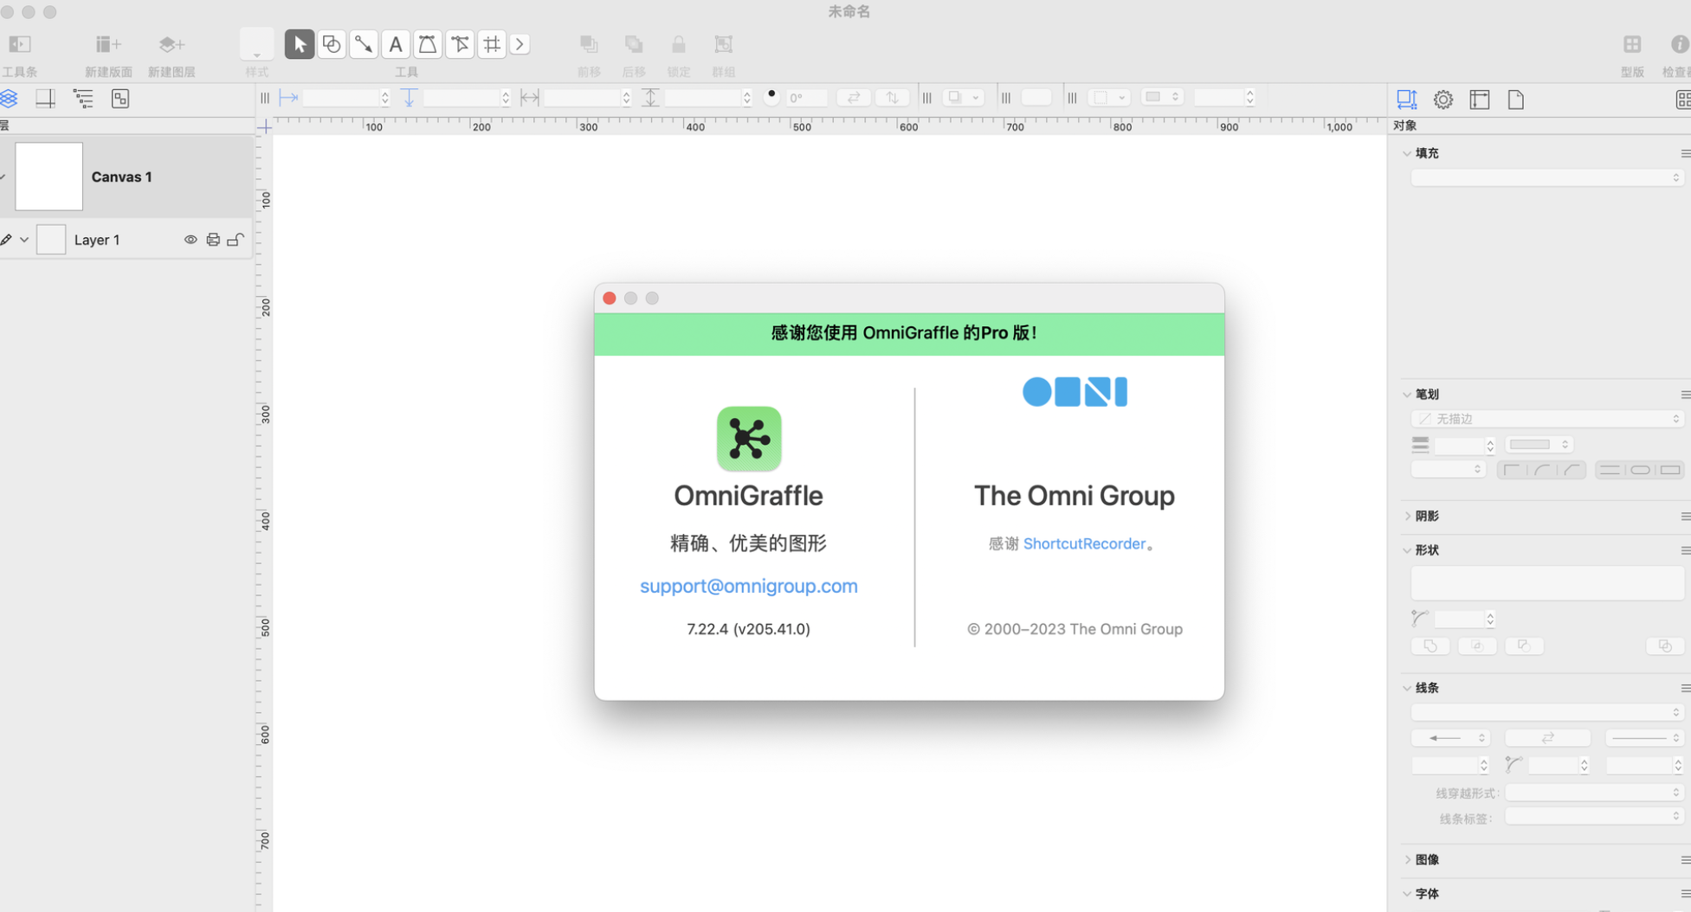This screenshot has width=1691, height=912.
Task: Lock Layer 1 using the padlock icon
Action: tap(235, 239)
